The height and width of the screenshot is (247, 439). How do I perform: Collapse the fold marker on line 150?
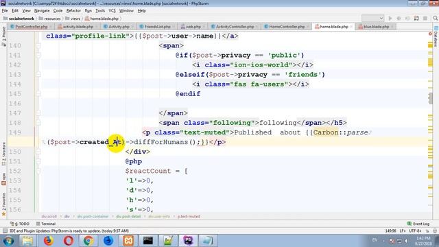pos(38,152)
